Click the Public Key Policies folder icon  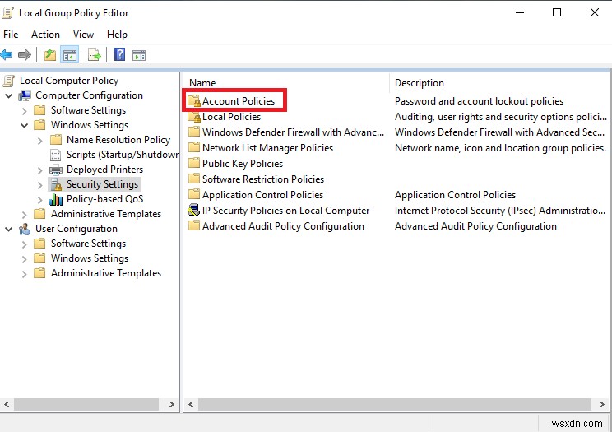(x=193, y=163)
